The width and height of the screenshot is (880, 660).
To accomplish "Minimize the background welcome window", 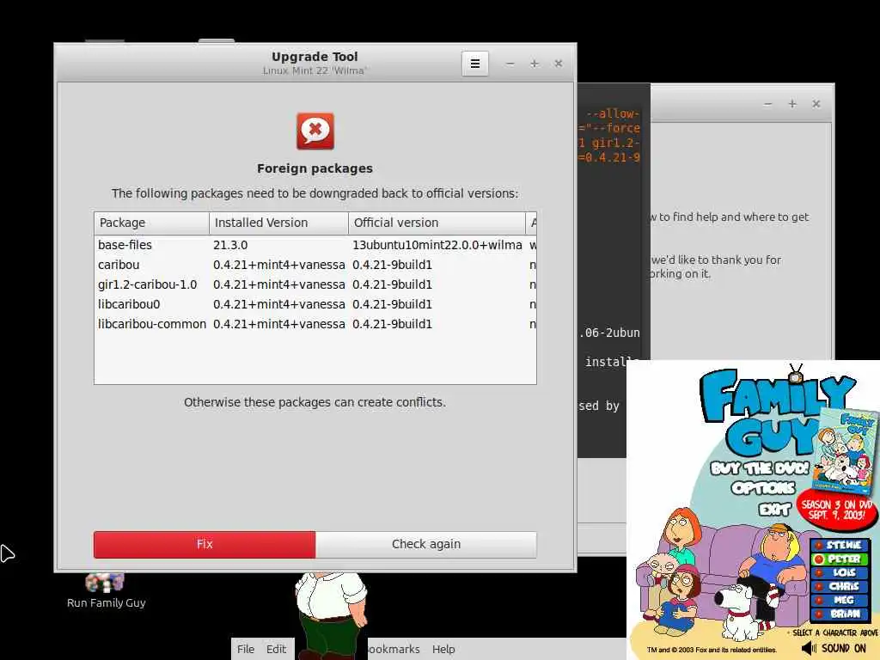I will click(x=767, y=104).
